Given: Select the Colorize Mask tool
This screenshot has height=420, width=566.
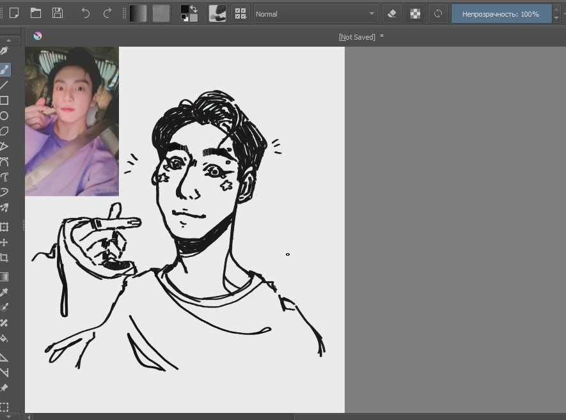Looking at the screenshot, I should click(x=4, y=307).
